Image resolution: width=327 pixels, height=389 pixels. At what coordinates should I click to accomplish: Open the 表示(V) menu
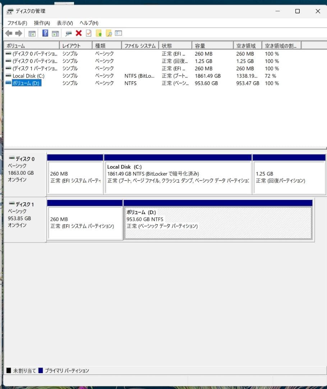coord(63,23)
